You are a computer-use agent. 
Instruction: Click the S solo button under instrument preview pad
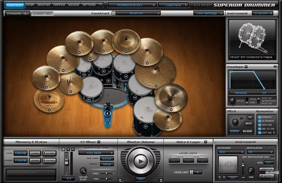click(x=220, y=177)
